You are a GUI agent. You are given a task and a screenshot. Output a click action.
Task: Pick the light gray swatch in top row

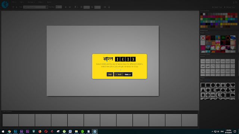click(204, 14)
